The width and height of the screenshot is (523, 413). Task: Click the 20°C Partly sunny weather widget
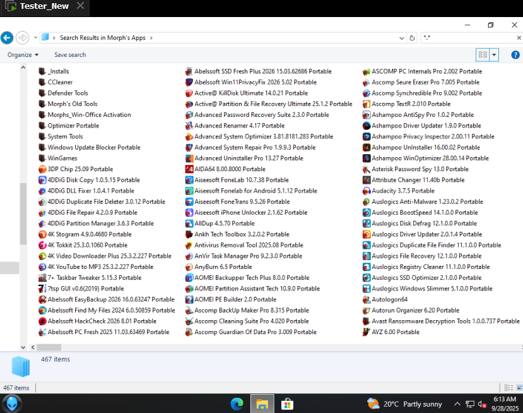pyautogui.click(x=404, y=404)
